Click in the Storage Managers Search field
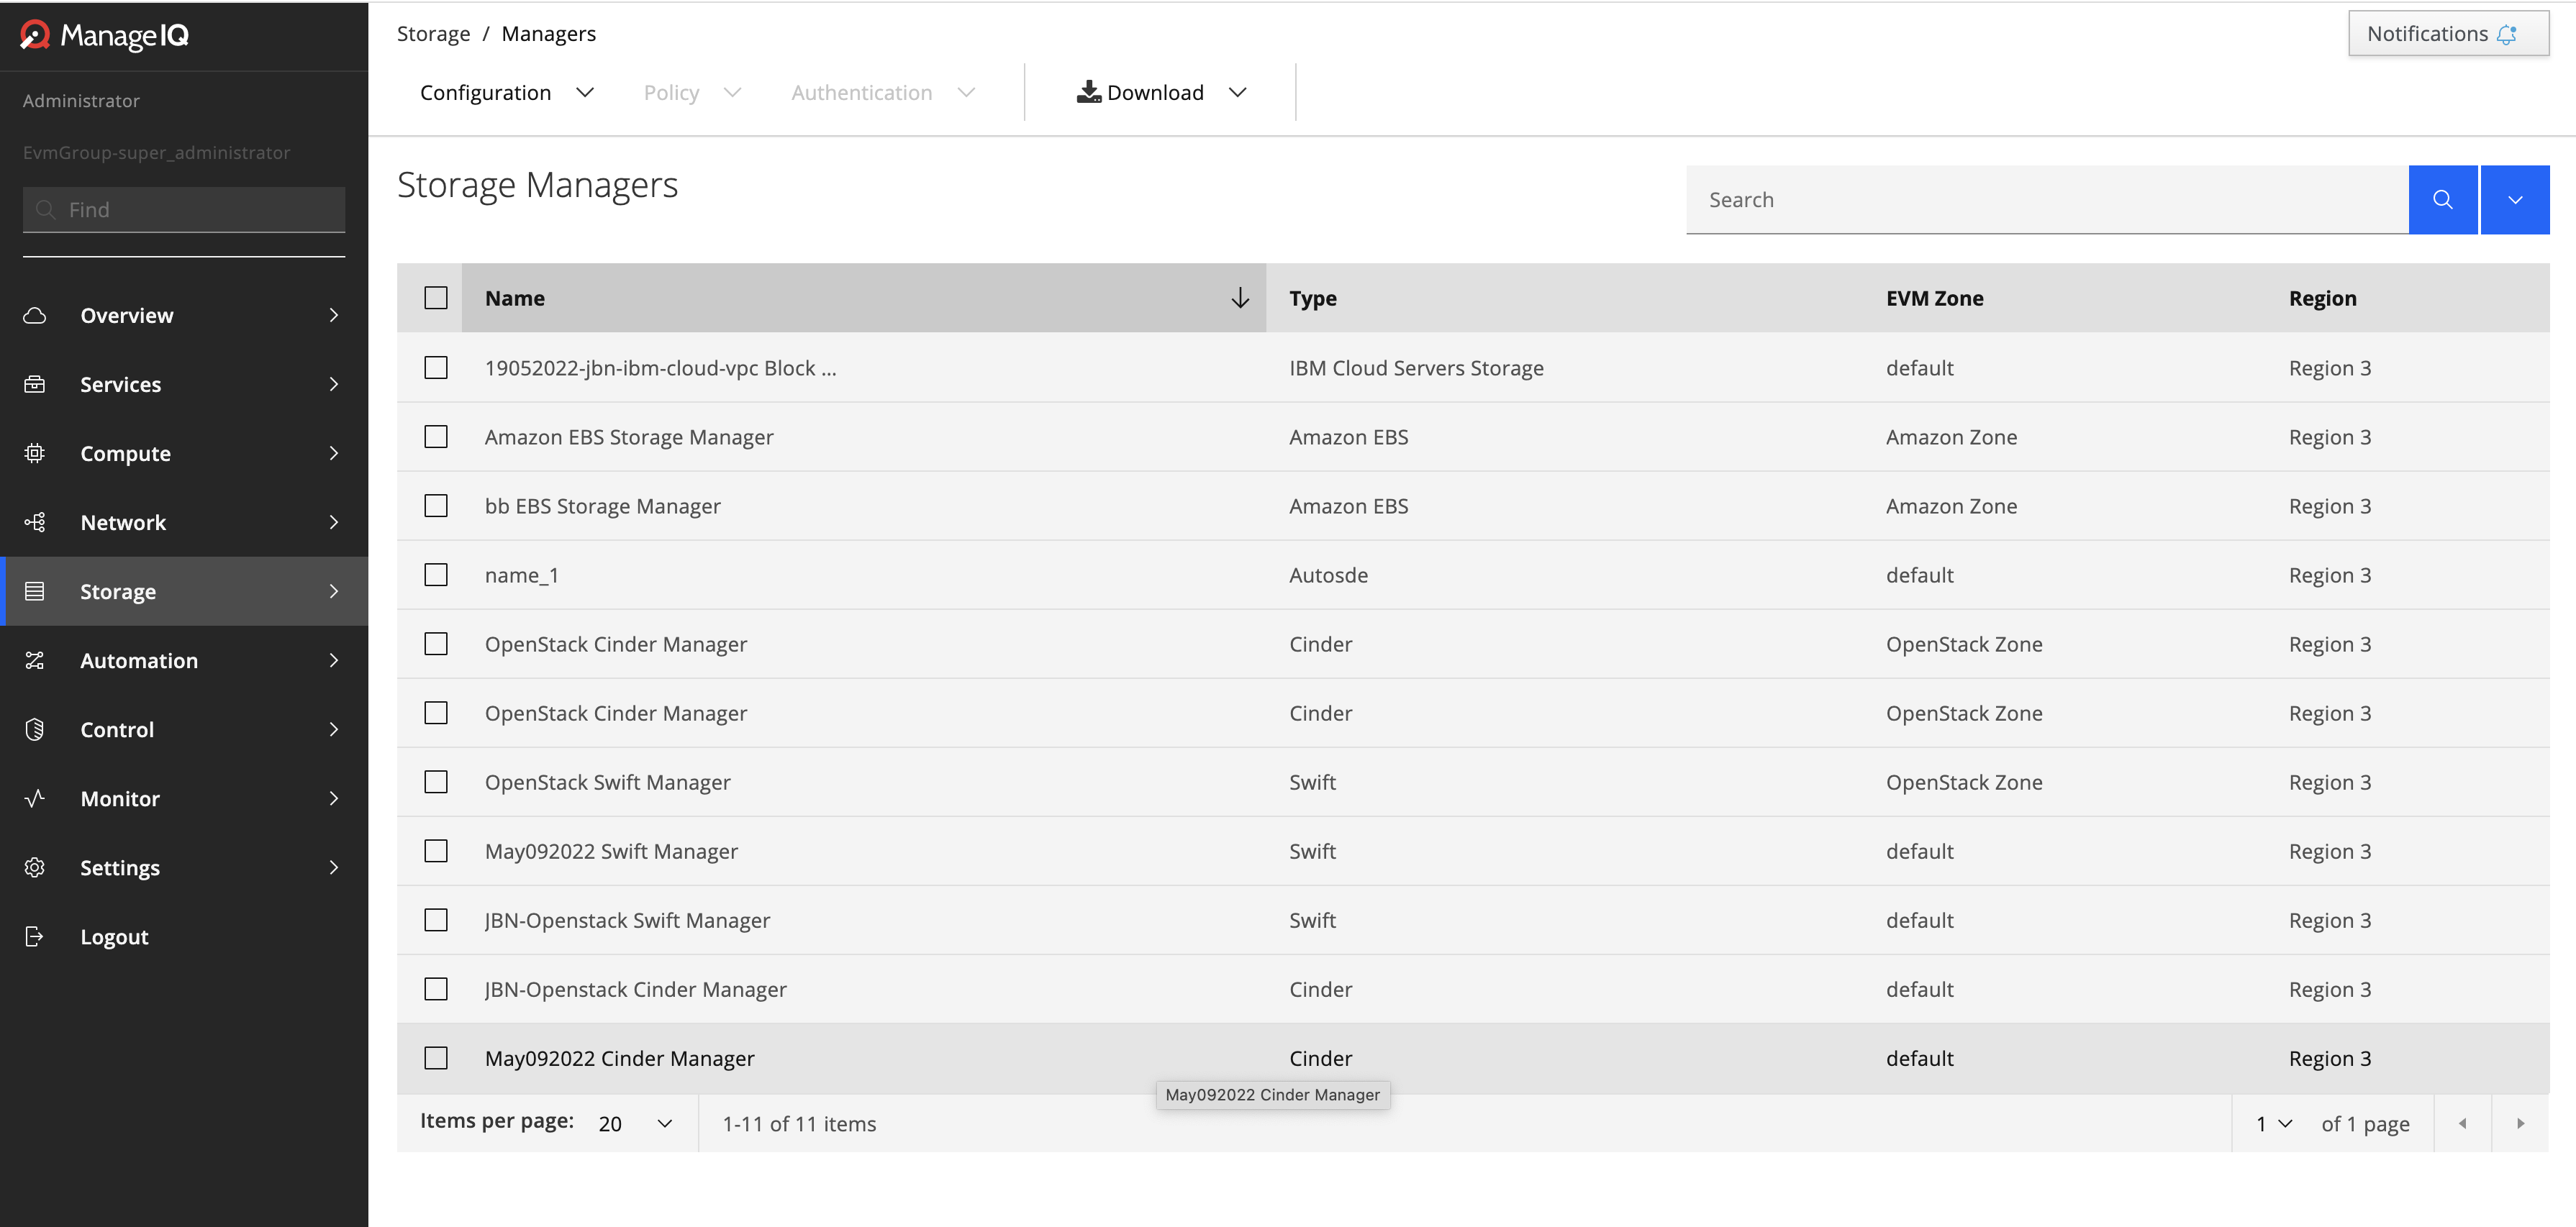 (x=2045, y=200)
